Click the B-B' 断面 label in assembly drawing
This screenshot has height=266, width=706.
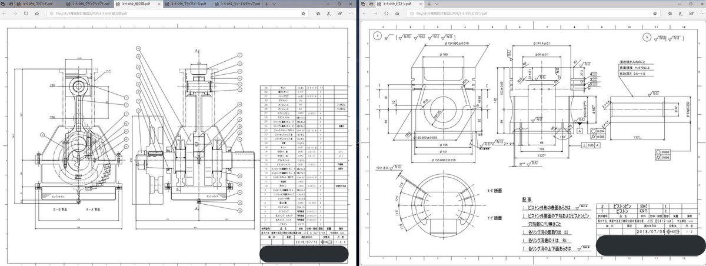(60, 210)
